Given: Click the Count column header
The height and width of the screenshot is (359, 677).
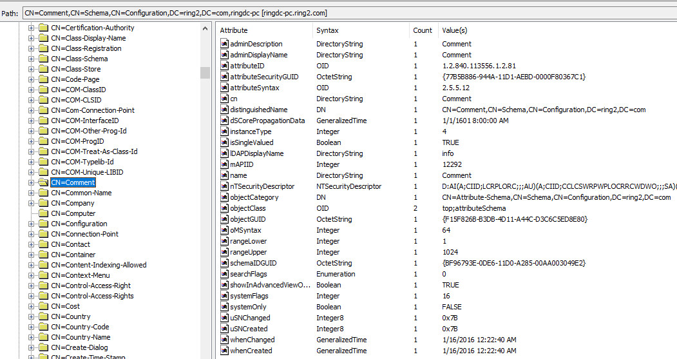Looking at the screenshot, I should coord(423,30).
